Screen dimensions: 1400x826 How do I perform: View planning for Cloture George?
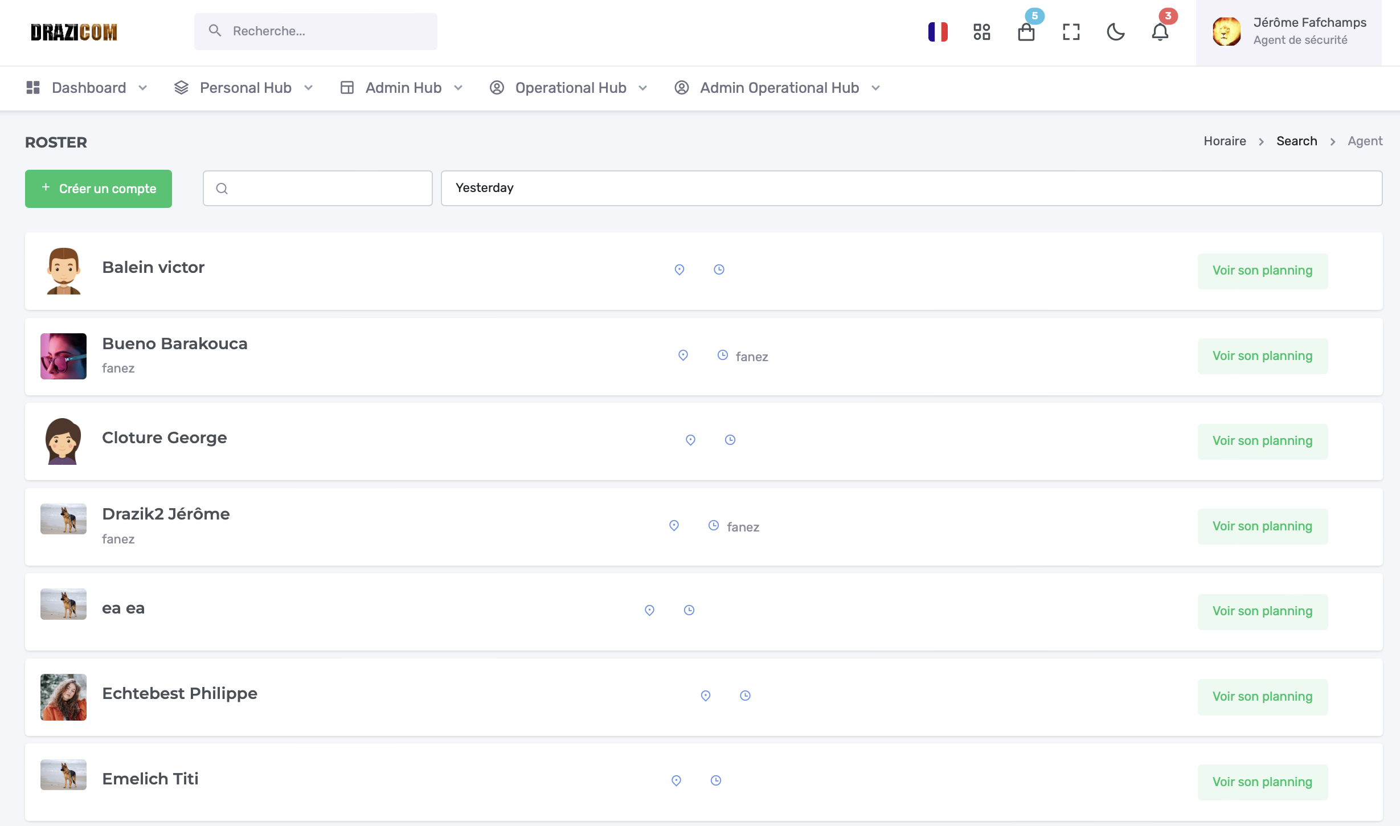(x=1262, y=441)
